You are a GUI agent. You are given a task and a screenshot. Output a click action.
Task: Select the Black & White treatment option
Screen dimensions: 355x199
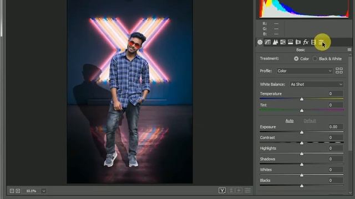[x=315, y=59]
